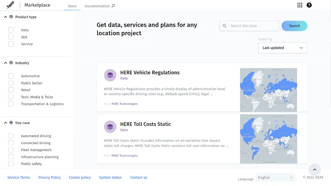Open the help question mark icon
The image size is (331, 186).
tap(309, 5)
